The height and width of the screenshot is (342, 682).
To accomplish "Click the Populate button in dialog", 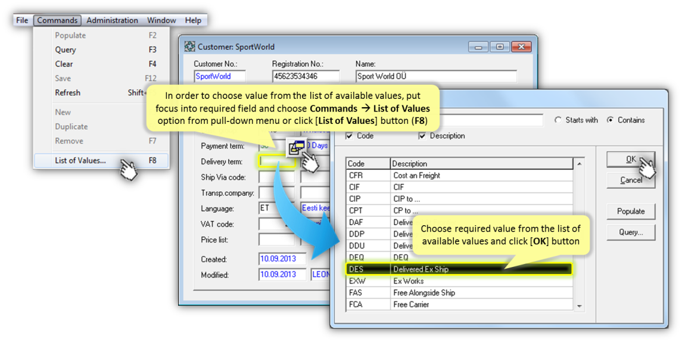I will (631, 211).
